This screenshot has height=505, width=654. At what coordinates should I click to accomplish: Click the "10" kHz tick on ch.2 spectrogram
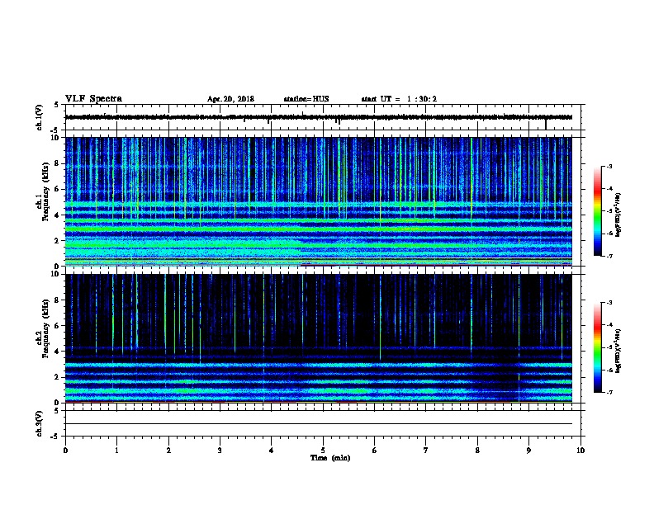click(x=55, y=274)
